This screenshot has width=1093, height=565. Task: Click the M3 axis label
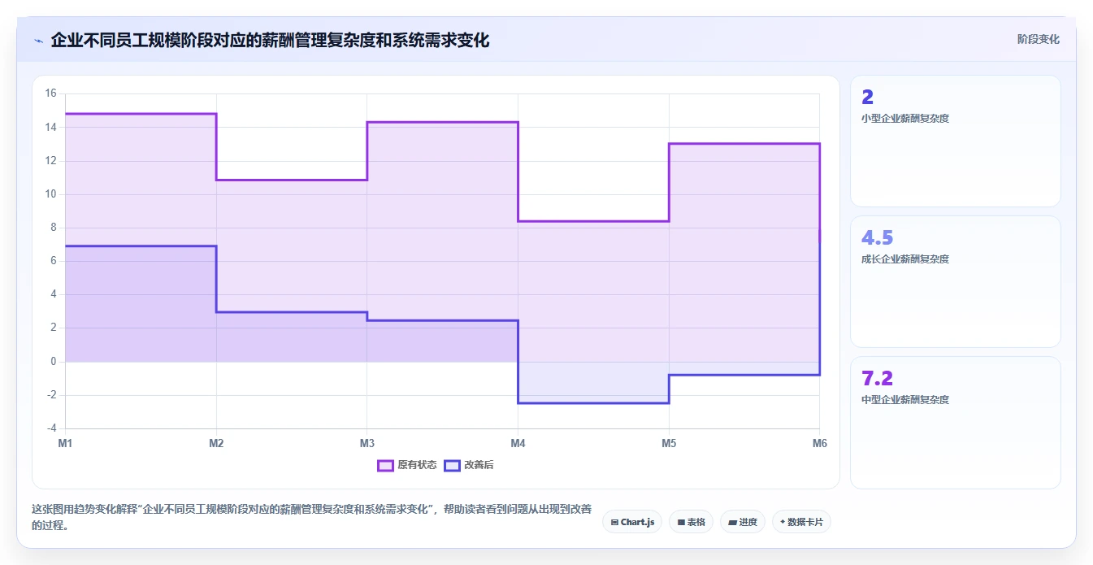pyautogui.click(x=367, y=443)
